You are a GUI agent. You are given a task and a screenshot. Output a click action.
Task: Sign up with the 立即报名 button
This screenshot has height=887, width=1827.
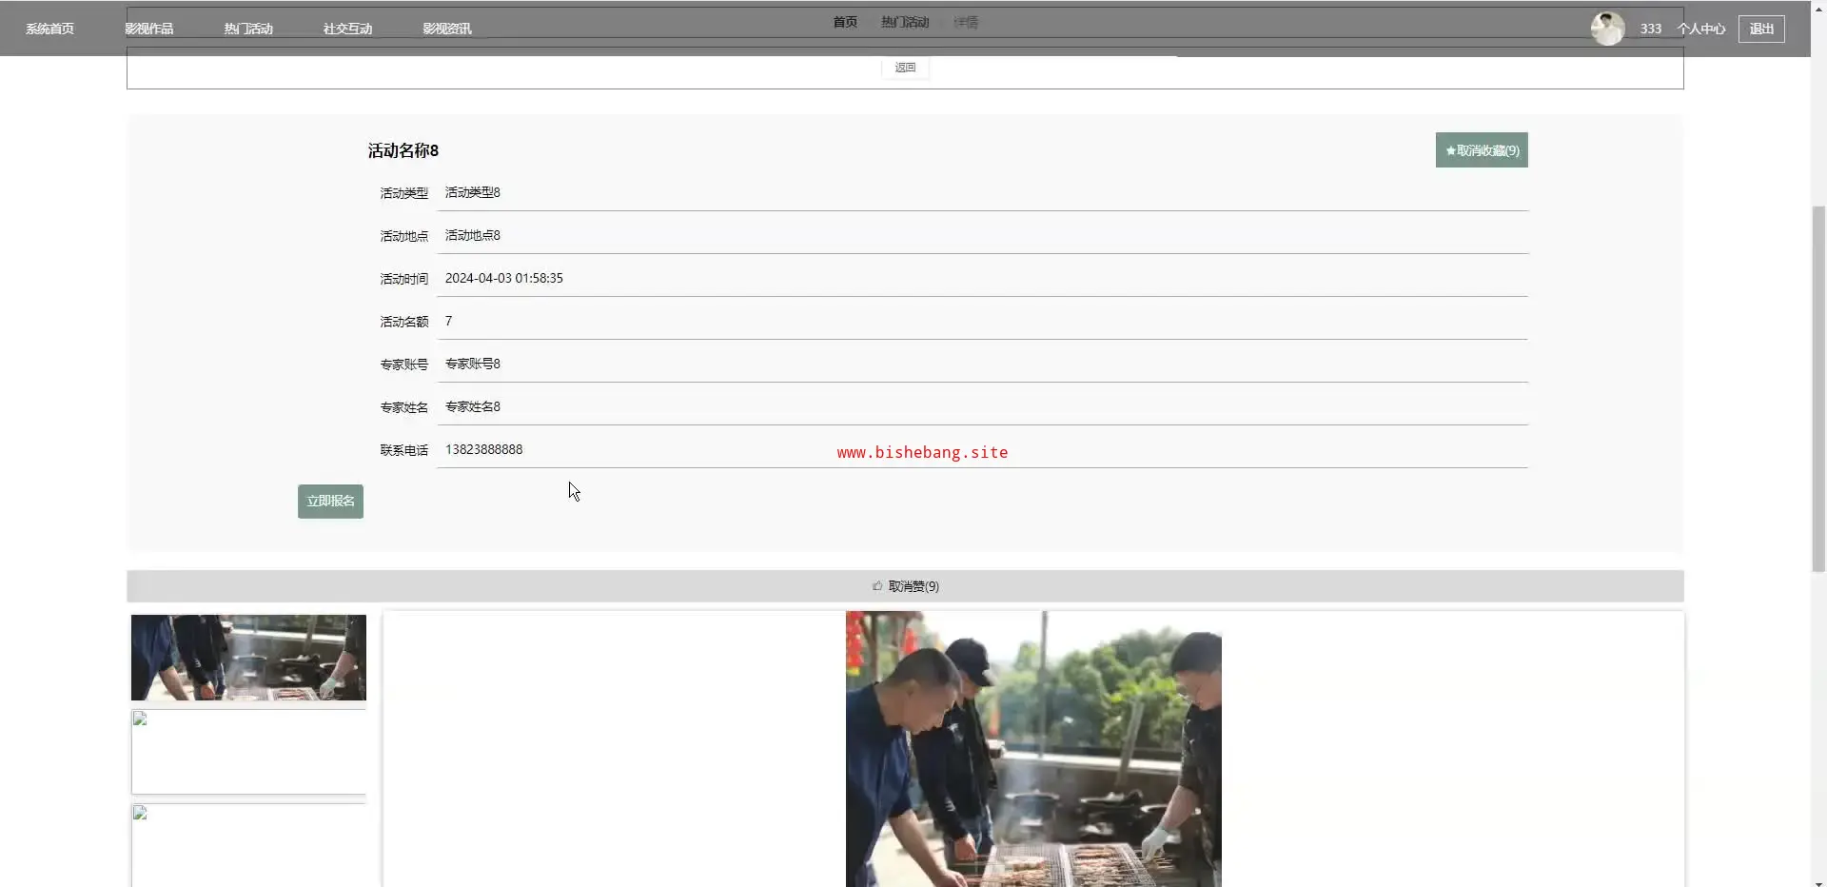330,502
